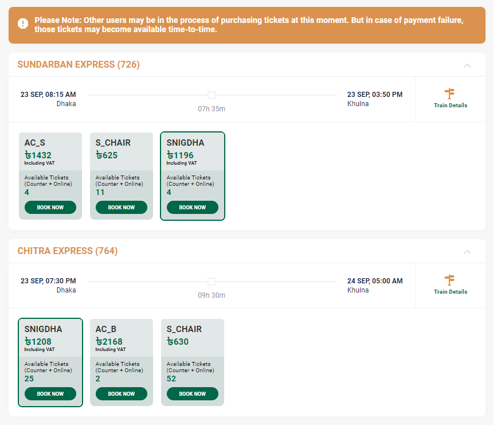The width and height of the screenshot is (493, 425).
Task: Click the 07h 35m journey progress marker
Action: point(212,95)
